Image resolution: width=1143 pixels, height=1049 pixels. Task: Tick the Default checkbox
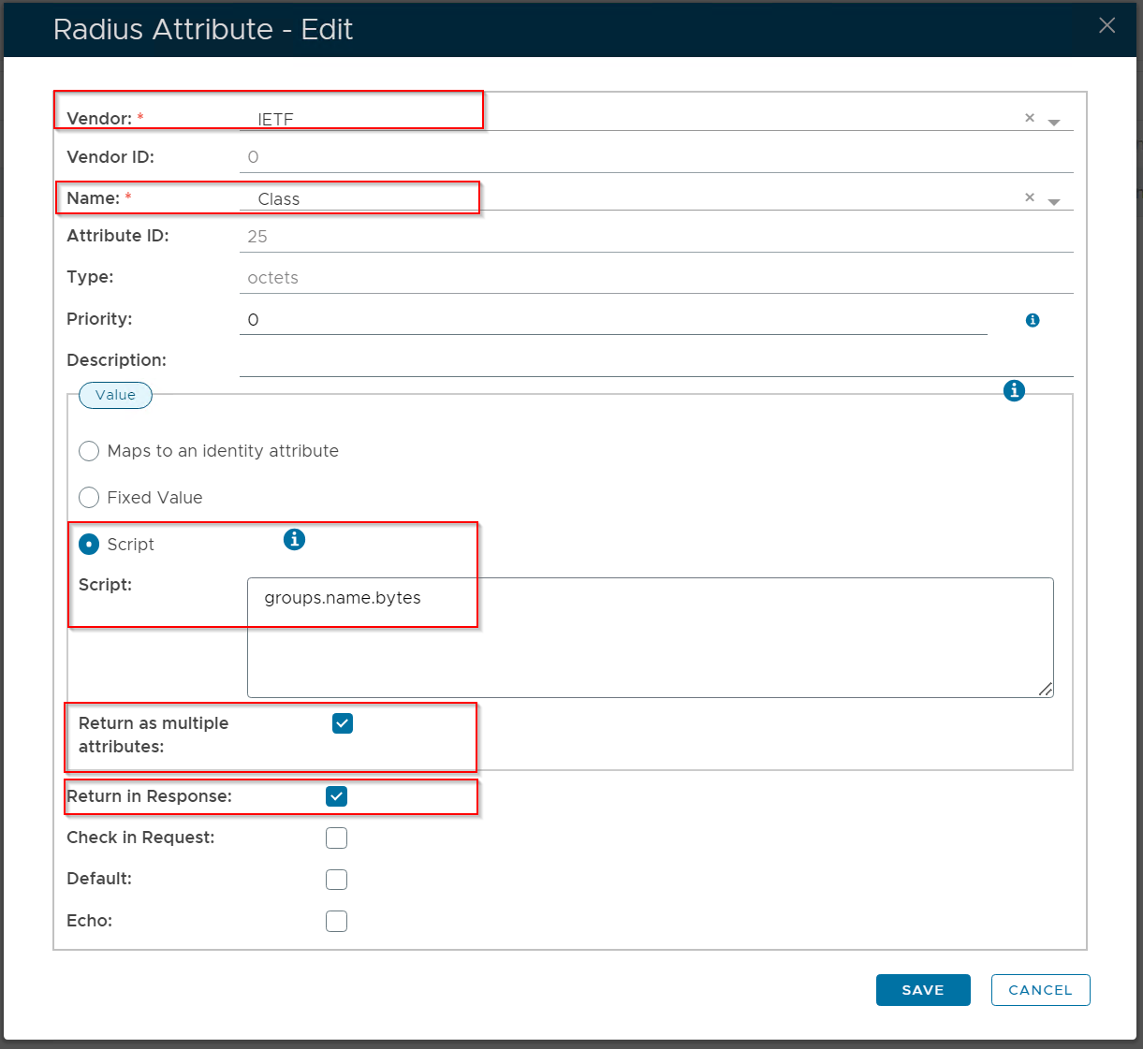pyautogui.click(x=336, y=880)
